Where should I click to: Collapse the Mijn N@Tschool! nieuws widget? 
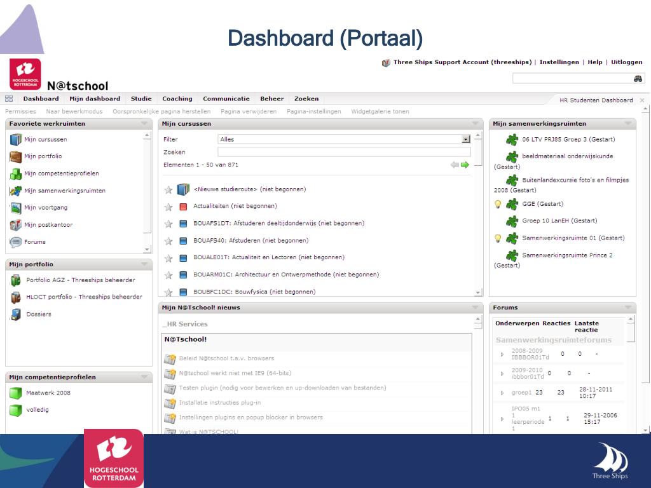point(476,308)
